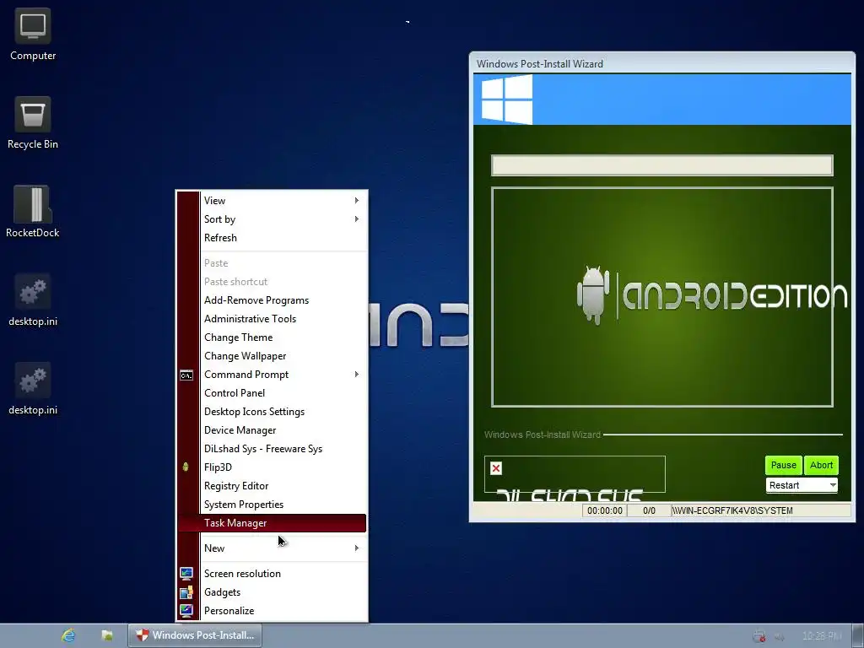Select DiLshad Sys - Freeware Sys entry
This screenshot has height=648, width=864.
[x=273, y=449]
